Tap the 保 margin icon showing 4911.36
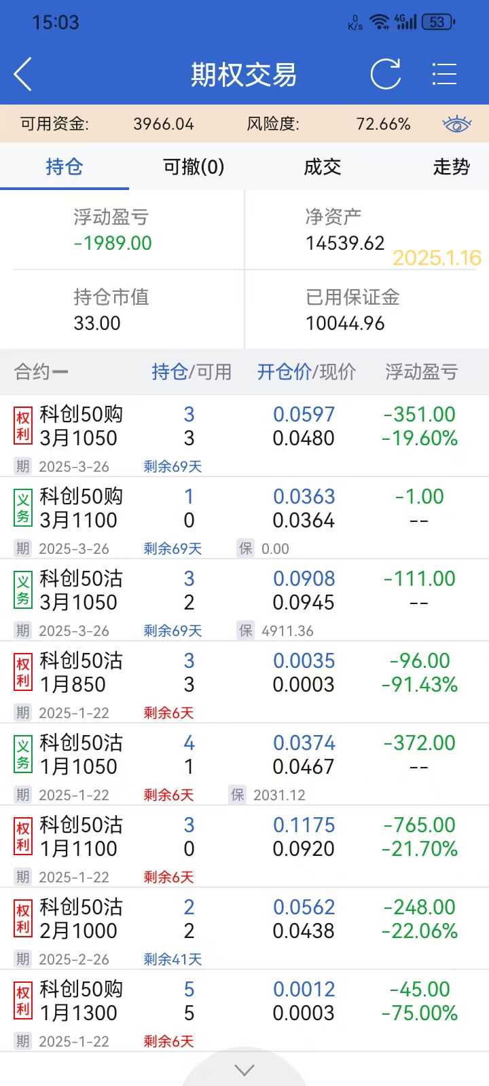Screen dimensions: 489x1086 [245, 631]
